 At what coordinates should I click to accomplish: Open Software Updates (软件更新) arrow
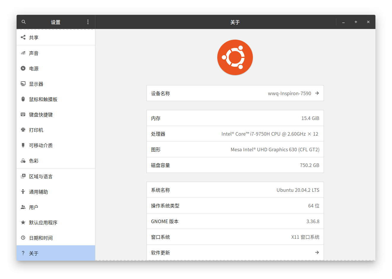(x=317, y=252)
